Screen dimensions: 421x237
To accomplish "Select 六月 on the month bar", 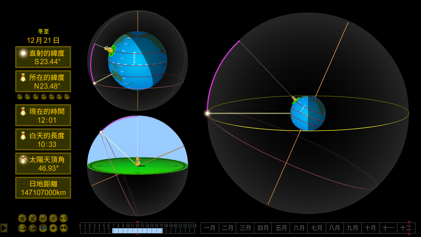I will pyautogui.click(x=299, y=228).
